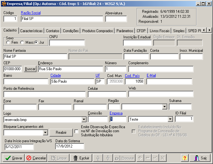Click the Sair exit button
Viewport: 213px width, 164px height.
point(200,158)
